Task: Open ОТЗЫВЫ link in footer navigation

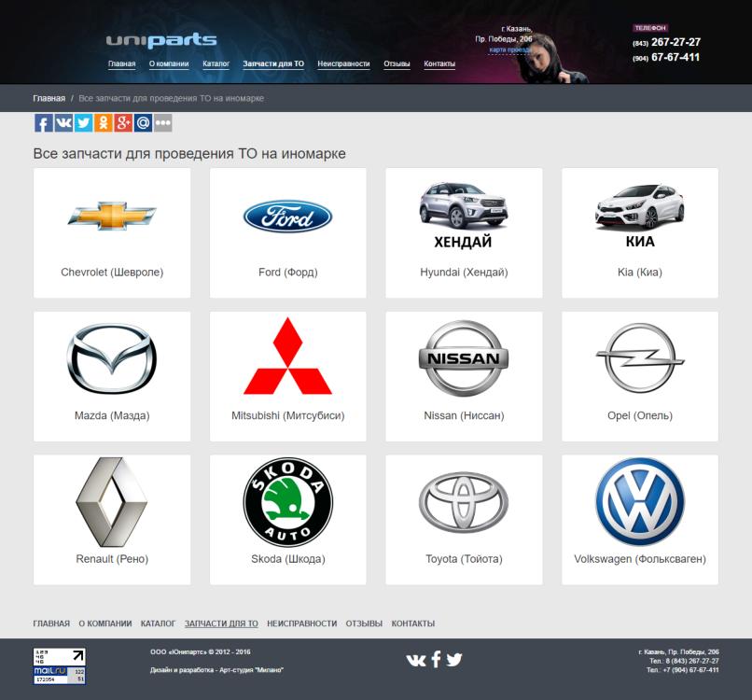Action: coord(364,623)
